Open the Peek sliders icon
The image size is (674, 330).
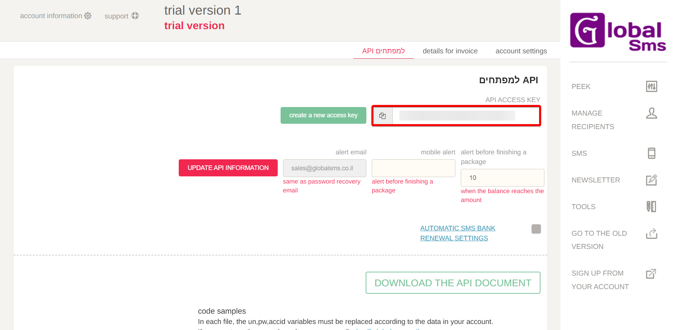click(651, 86)
